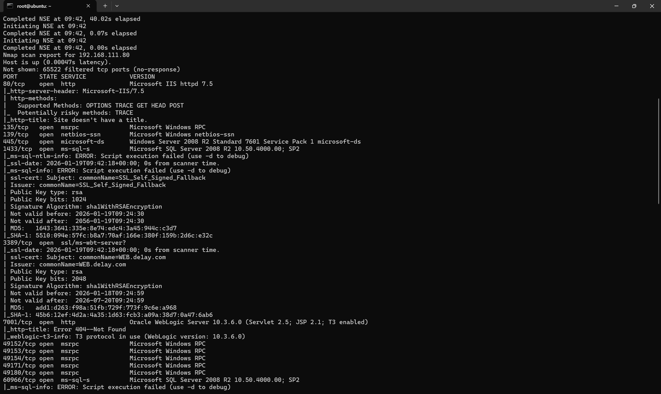661x394 pixels.
Task: Click the 445/tcp microsoft-ds line
Action: [182, 142]
